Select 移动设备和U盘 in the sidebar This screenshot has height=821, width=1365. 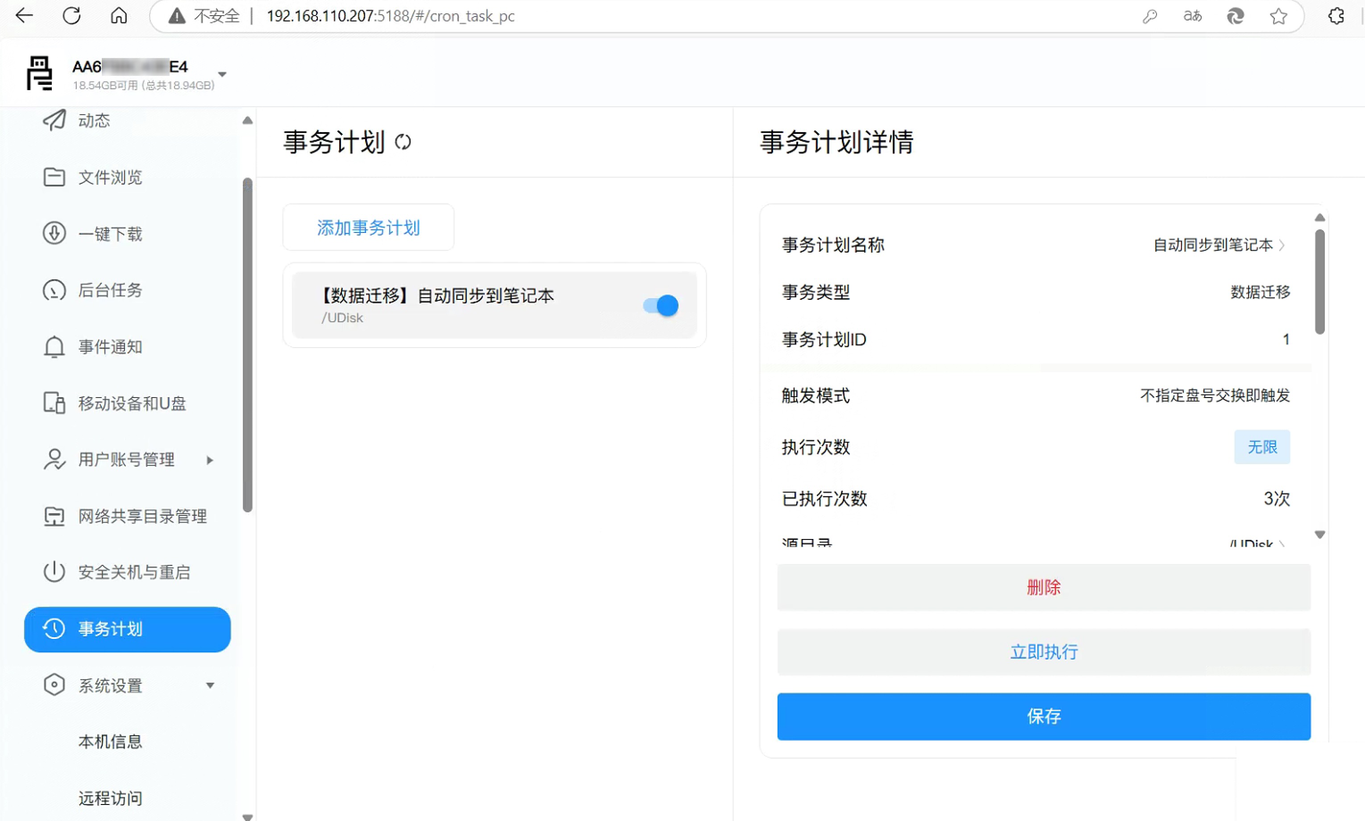pos(132,403)
